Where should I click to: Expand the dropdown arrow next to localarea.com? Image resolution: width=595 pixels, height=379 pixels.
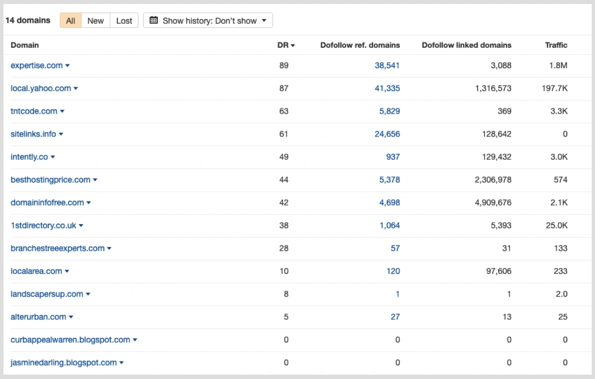tap(67, 271)
